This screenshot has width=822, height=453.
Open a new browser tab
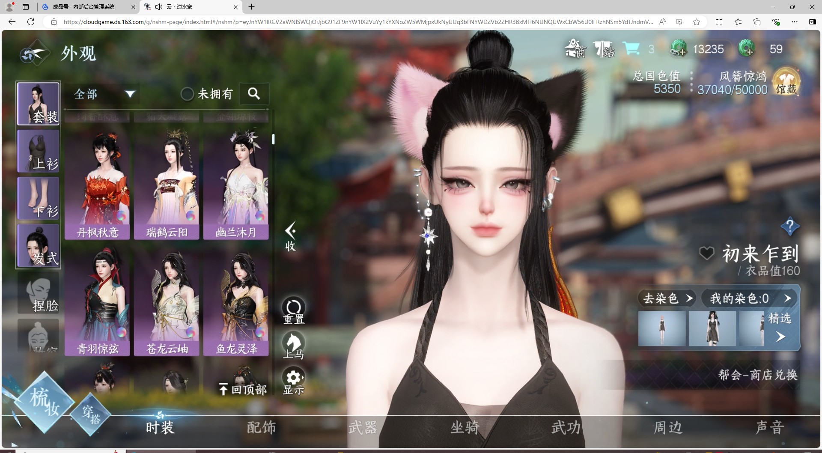tap(252, 7)
